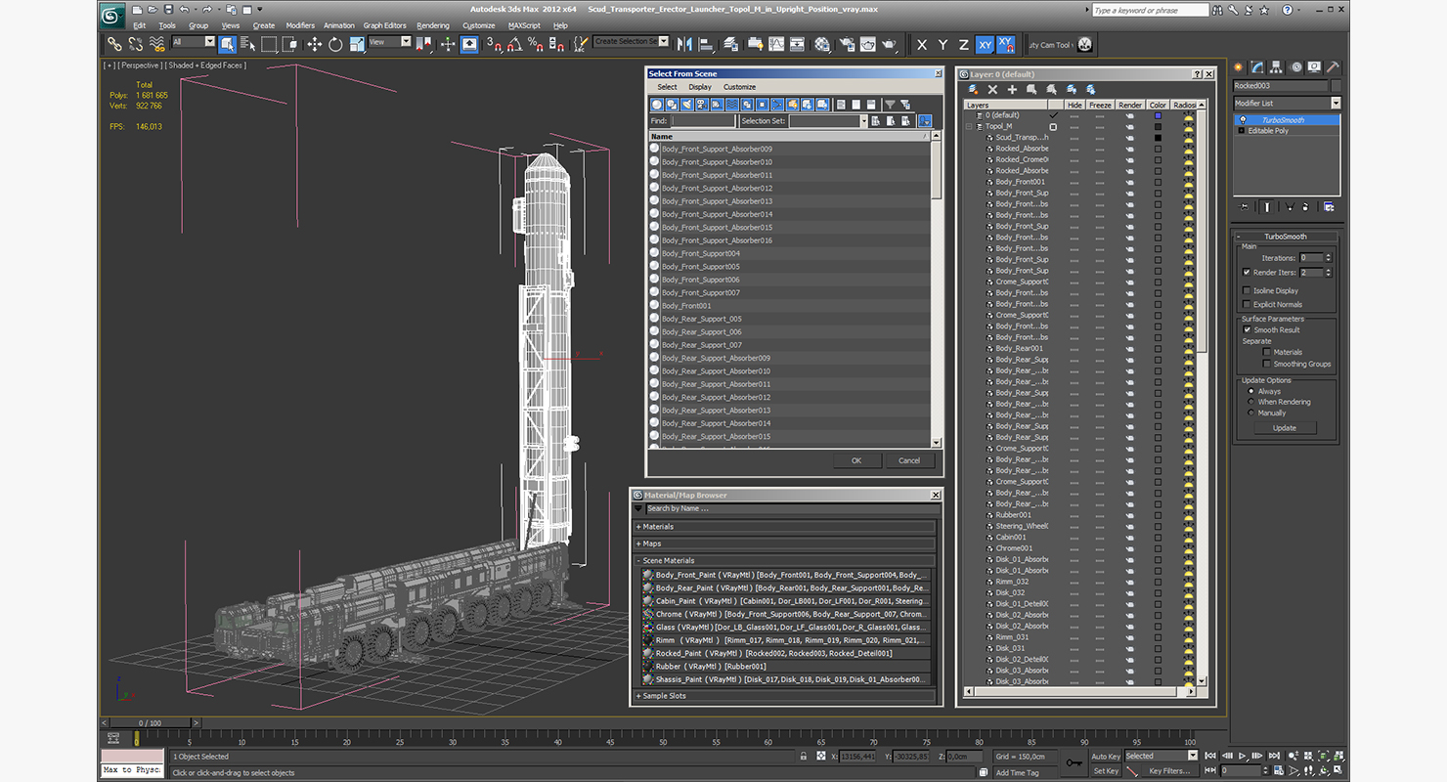This screenshot has width=1447, height=782.
Task: Click the Key Filters button
Action: point(1169,771)
